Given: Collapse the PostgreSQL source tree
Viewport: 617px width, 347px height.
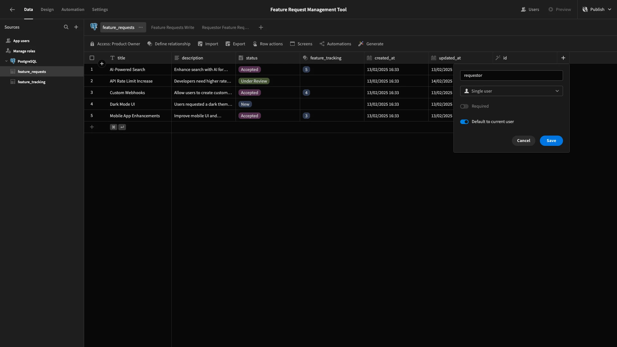Looking at the screenshot, I should pyautogui.click(x=6, y=61).
